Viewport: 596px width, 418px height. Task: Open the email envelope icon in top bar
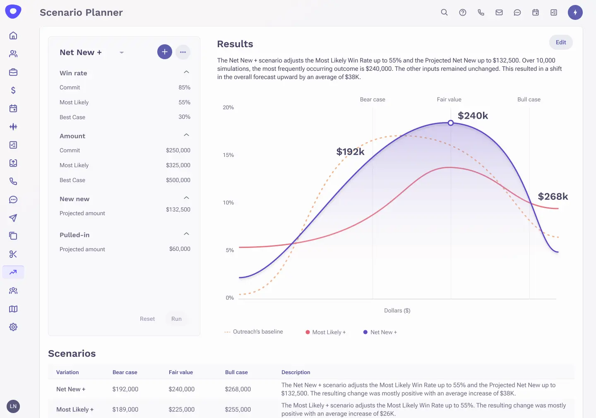(499, 12)
